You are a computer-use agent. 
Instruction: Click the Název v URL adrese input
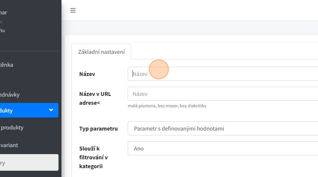222,94
